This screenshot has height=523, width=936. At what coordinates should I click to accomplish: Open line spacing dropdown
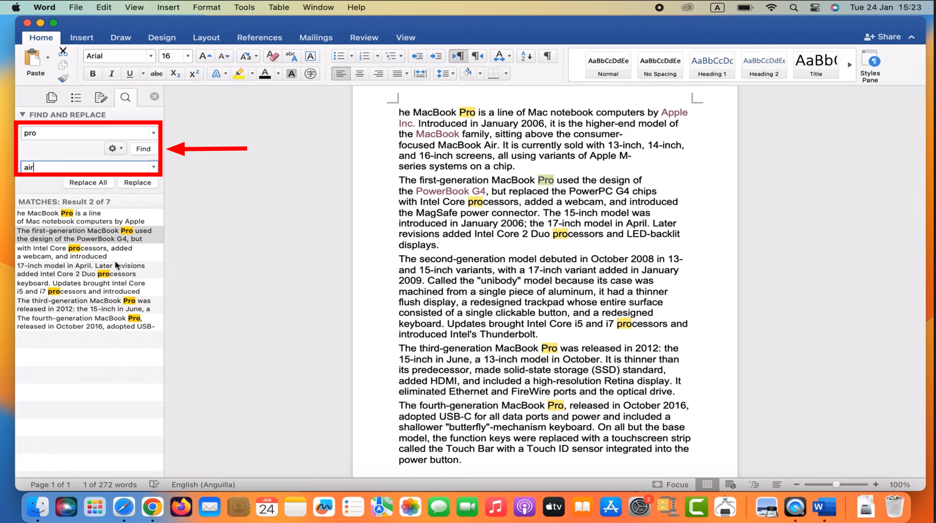coord(445,73)
